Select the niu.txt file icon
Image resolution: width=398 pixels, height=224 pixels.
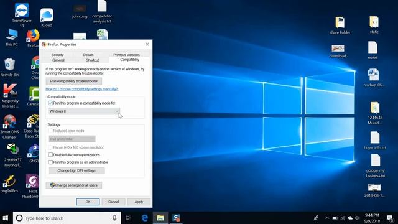[x=373, y=47]
